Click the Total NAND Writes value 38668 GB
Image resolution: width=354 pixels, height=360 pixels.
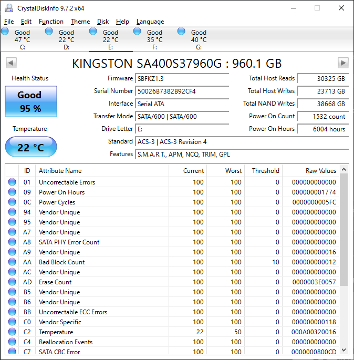pos(323,104)
